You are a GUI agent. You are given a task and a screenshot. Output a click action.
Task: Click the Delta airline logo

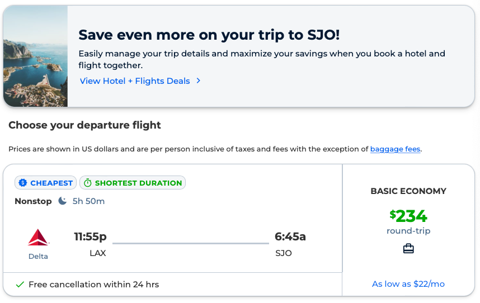pyautogui.click(x=38, y=238)
